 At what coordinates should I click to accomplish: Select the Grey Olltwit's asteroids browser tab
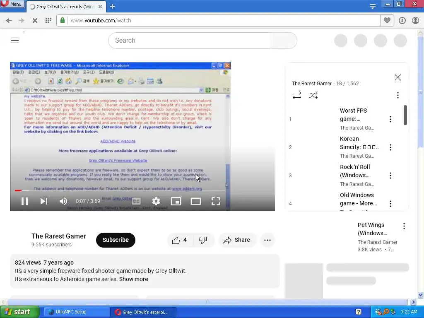tap(65, 7)
